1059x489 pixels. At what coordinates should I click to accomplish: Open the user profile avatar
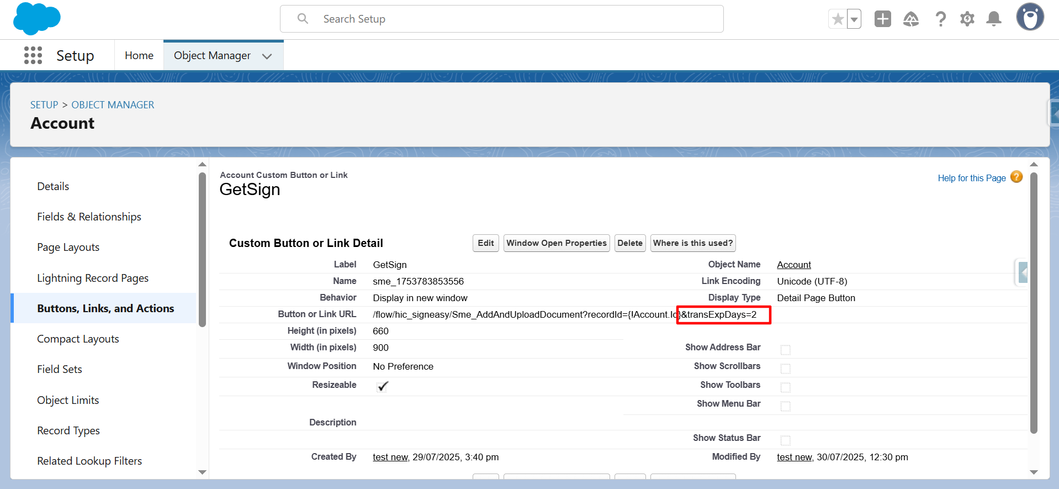coord(1030,17)
